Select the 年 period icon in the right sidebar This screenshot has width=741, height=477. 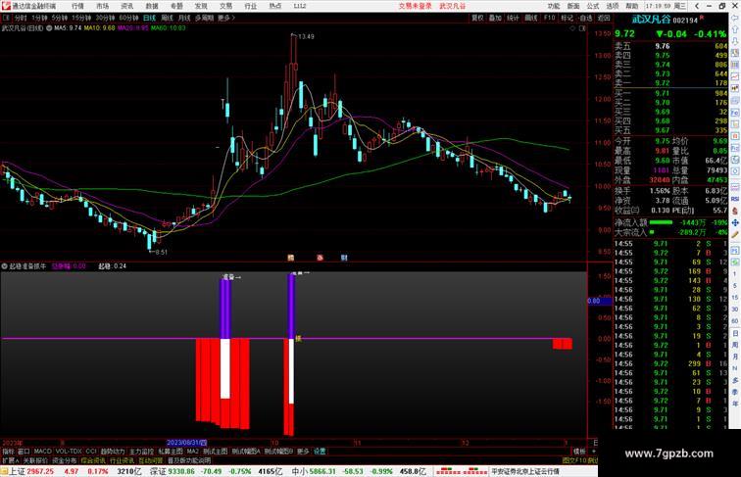coord(735,404)
